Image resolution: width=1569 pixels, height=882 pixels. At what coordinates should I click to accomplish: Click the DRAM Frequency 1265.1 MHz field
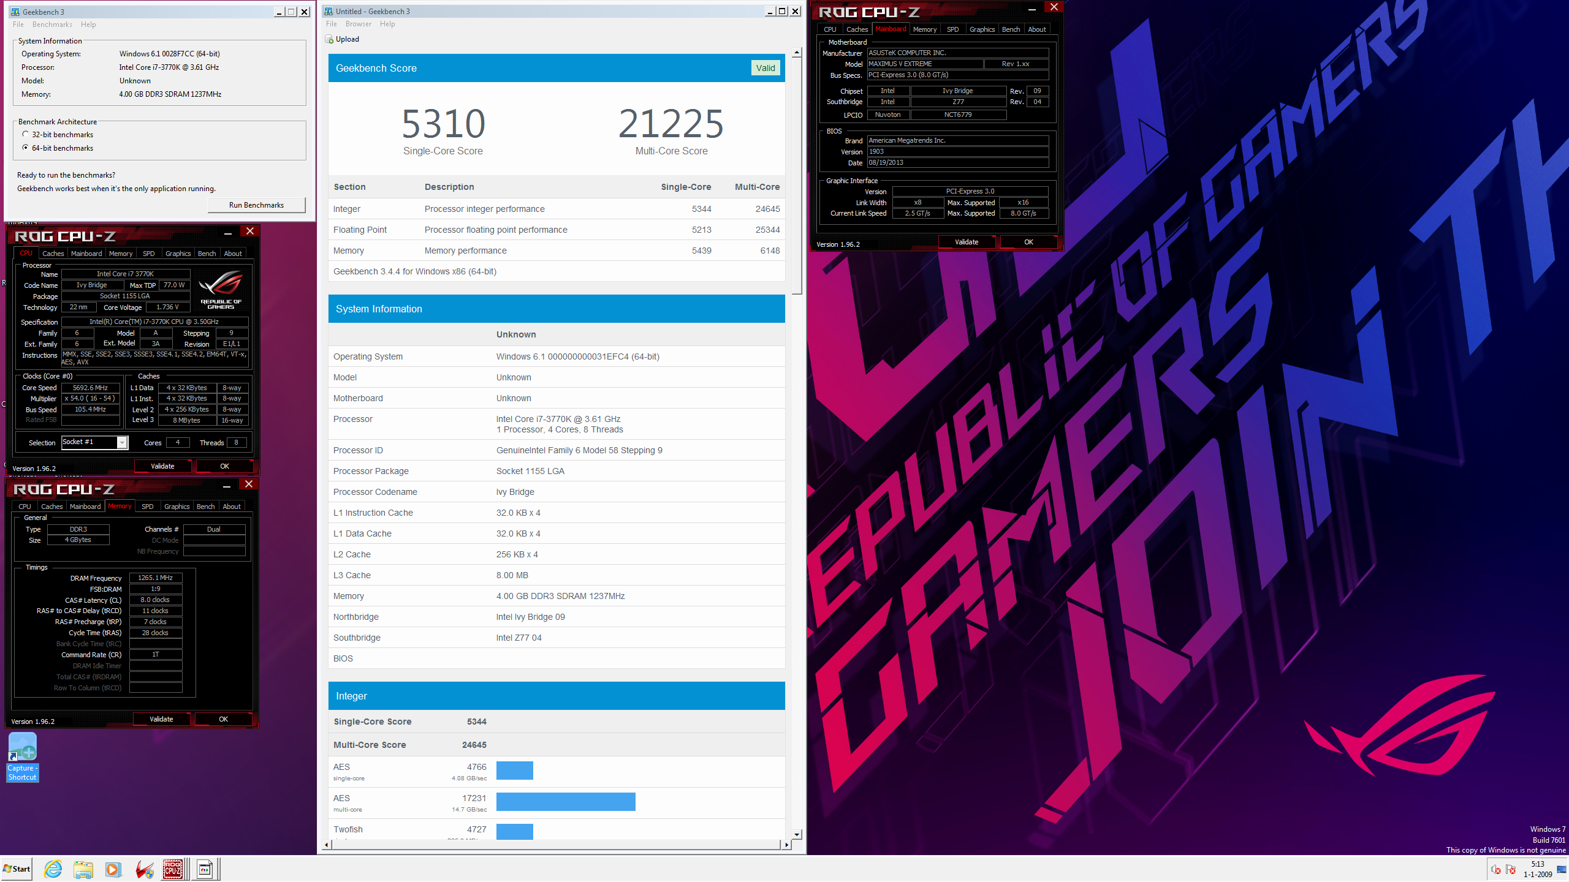pyautogui.click(x=156, y=578)
